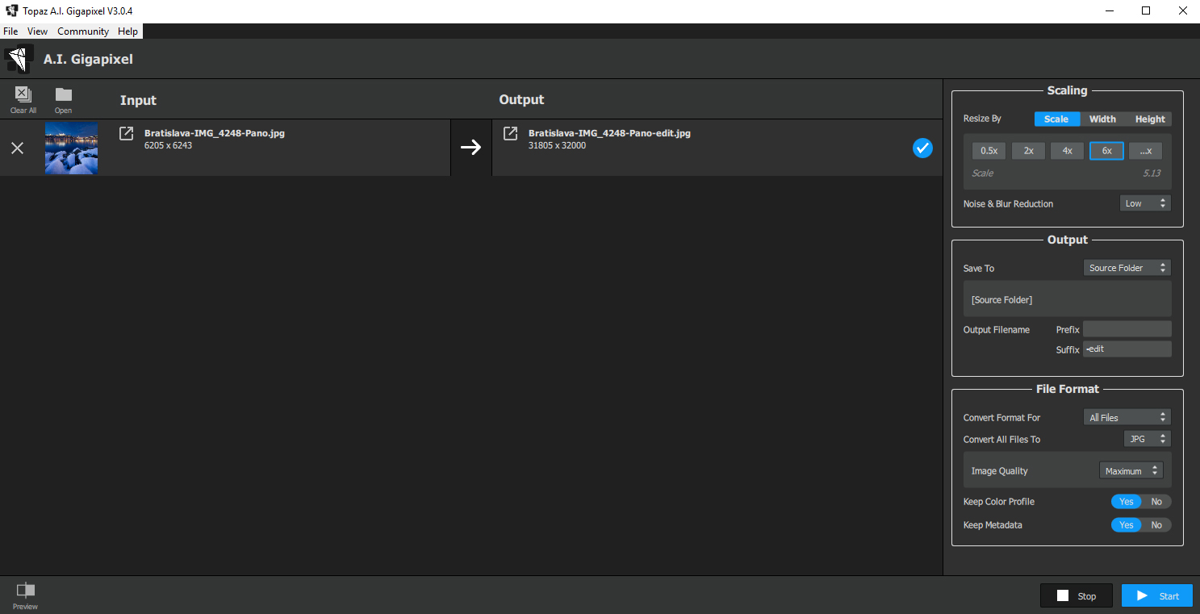Click the Open folder icon
Viewport: 1200px width, 614px height.
point(64,95)
